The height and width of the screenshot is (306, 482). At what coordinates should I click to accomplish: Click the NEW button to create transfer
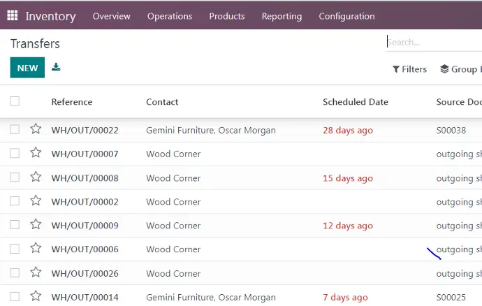click(x=27, y=68)
